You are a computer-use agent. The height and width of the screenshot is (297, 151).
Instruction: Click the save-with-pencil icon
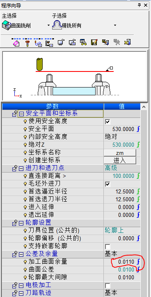94,42
